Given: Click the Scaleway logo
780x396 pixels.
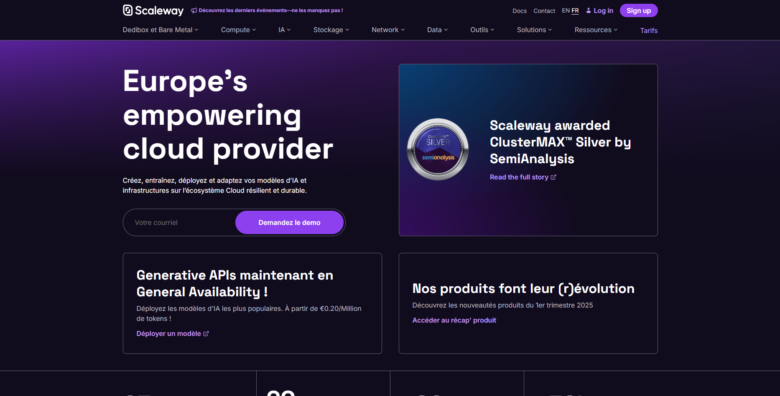Looking at the screenshot, I should (153, 10).
